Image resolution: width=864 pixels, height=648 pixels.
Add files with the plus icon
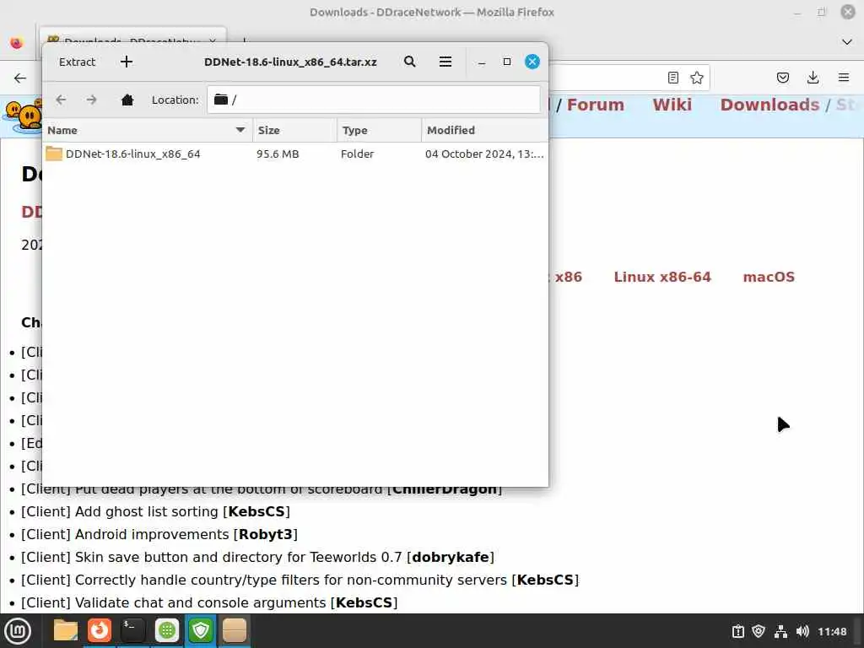point(127,62)
